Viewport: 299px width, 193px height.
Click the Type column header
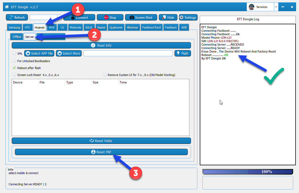(78, 82)
